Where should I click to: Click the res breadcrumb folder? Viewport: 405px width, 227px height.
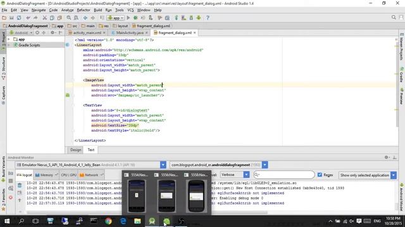(104, 26)
